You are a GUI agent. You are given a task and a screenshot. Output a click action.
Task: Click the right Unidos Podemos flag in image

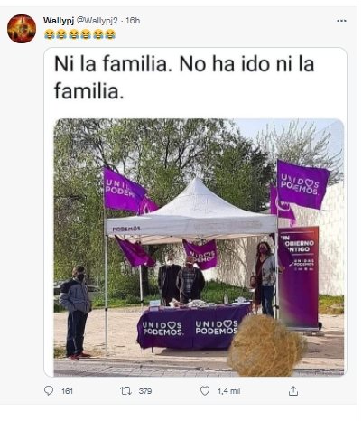[x=302, y=184]
